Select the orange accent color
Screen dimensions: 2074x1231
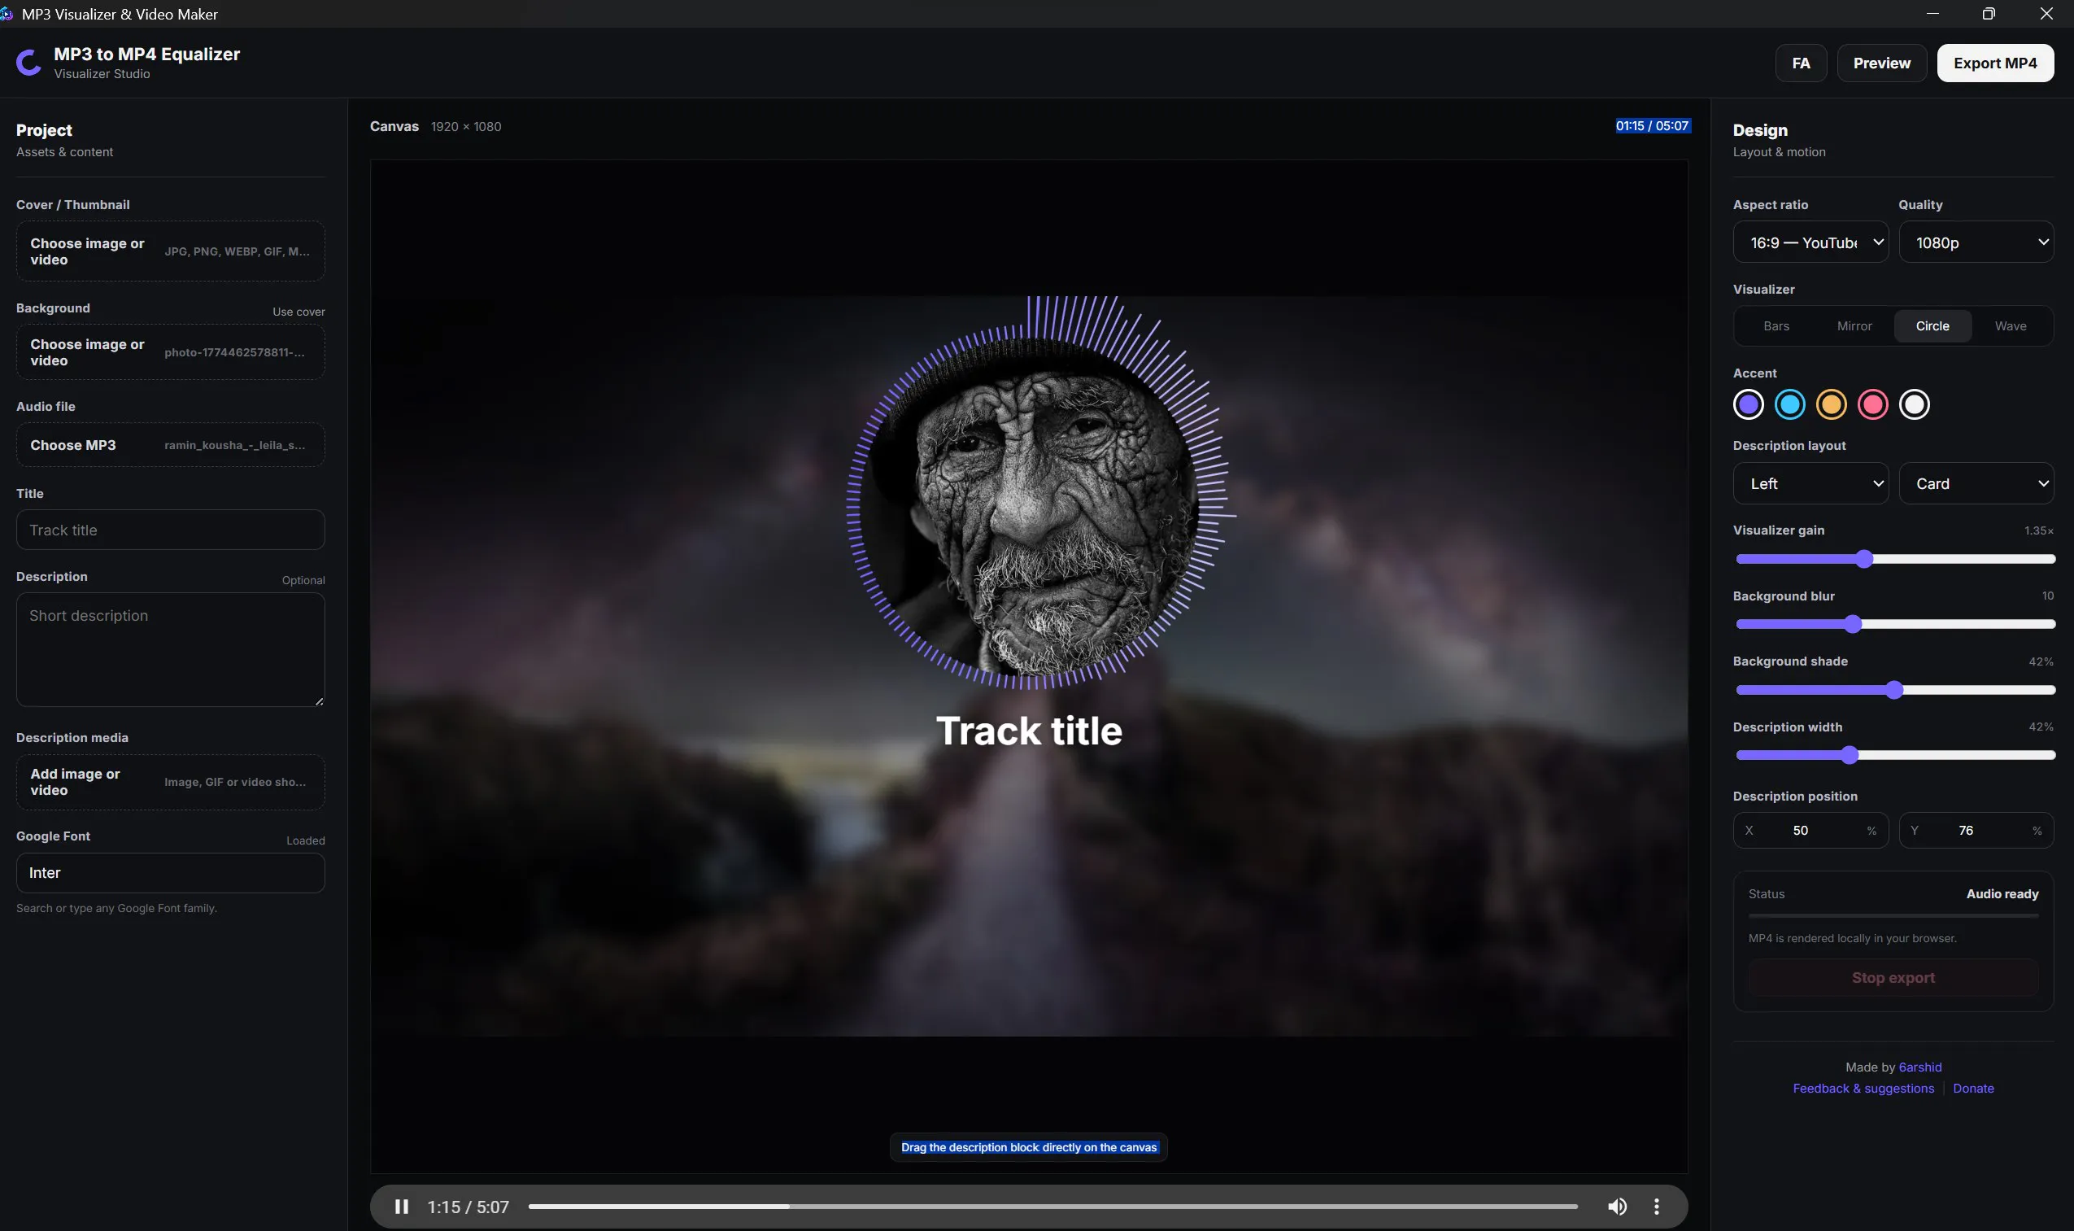(1831, 404)
